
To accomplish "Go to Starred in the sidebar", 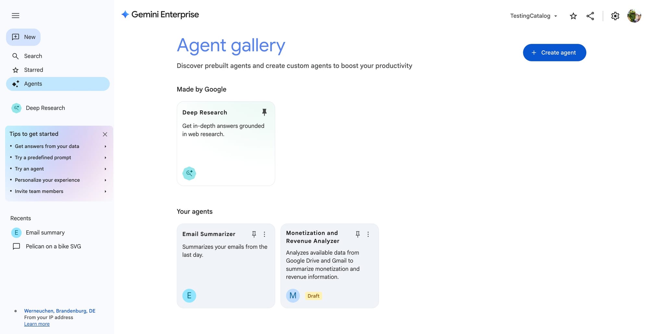I will pos(33,70).
